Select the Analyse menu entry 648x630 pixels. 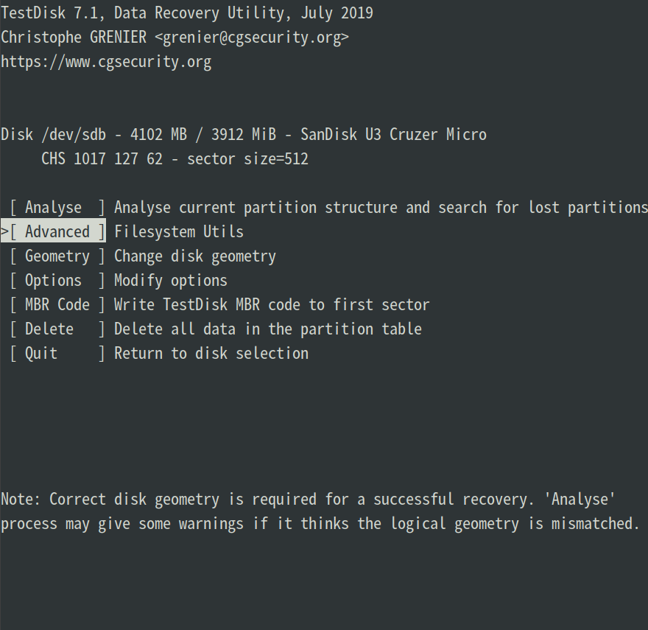(53, 207)
